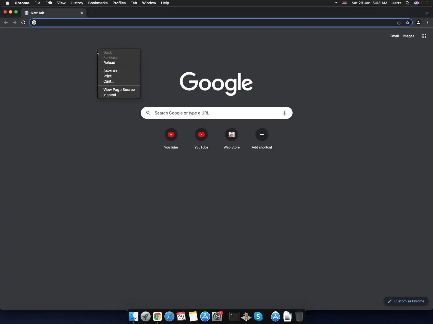
Task: Close the New Tab tab
Action: pyautogui.click(x=82, y=13)
